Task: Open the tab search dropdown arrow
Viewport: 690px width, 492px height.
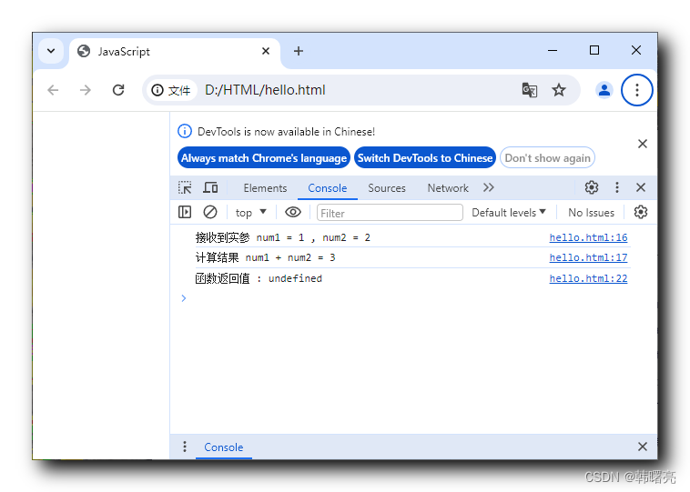Action: [51, 51]
